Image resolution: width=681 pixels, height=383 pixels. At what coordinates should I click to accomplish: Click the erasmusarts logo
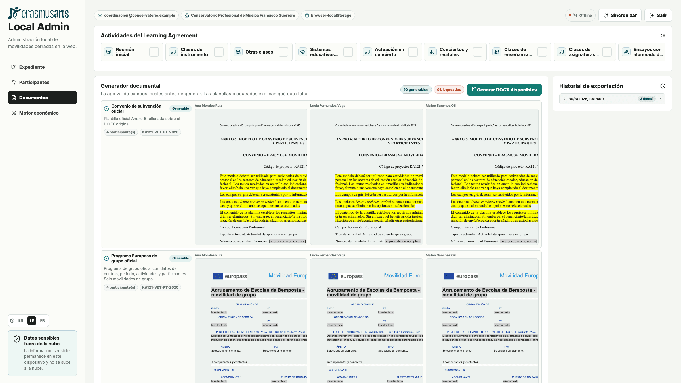point(38,13)
